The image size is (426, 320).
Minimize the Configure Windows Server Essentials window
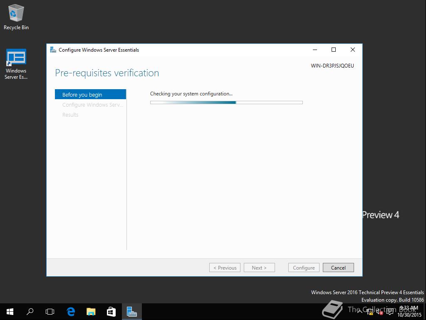click(315, 50)
